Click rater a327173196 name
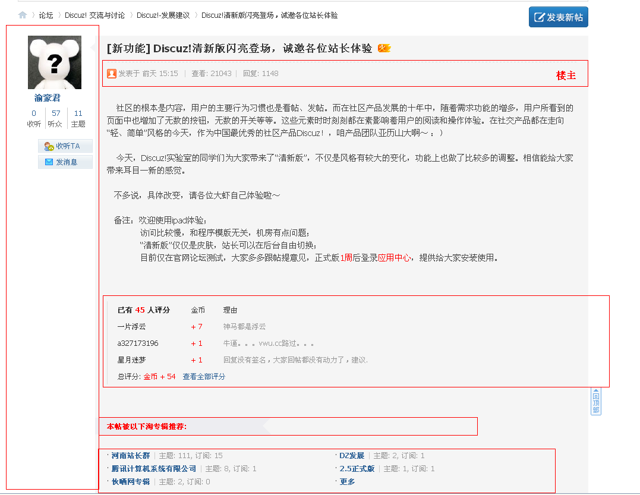 tap(138, 343)
